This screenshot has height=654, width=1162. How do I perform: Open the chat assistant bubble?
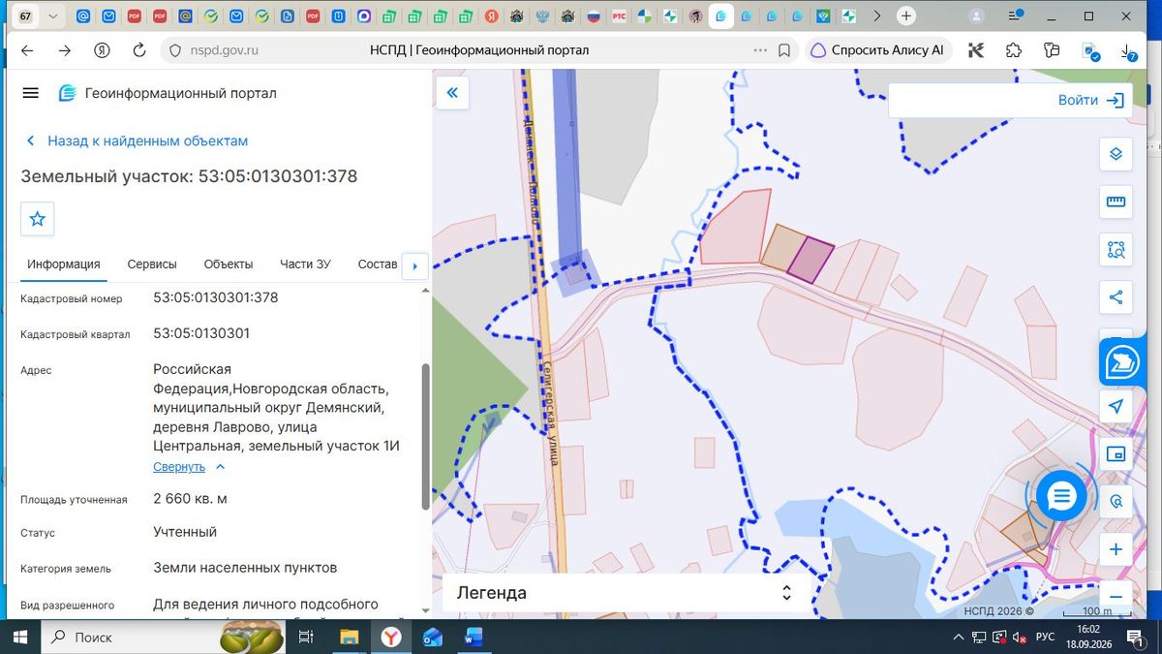coord(1061,496)
